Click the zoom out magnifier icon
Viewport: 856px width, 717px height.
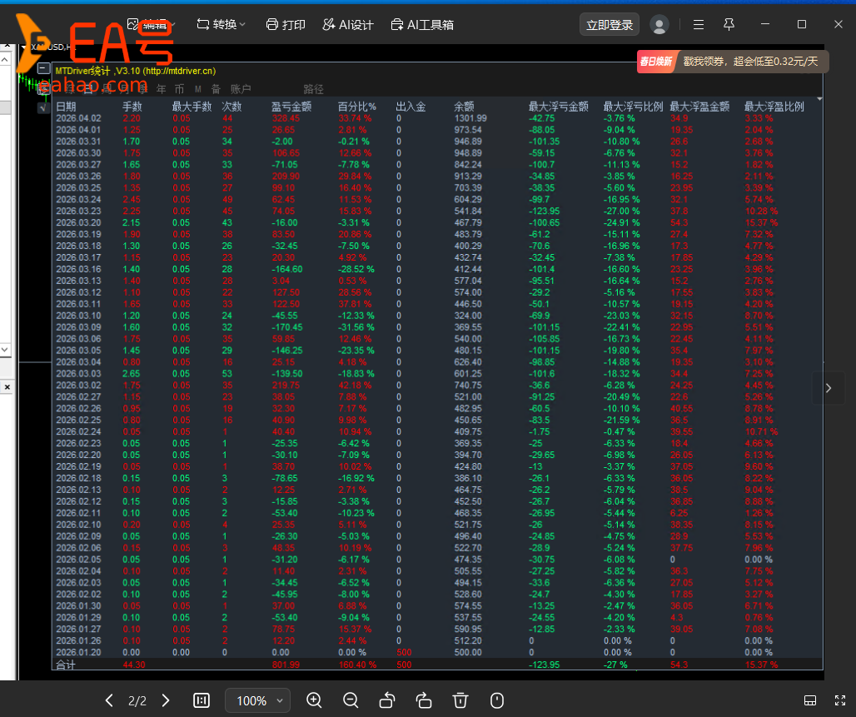tap(351, 700)
